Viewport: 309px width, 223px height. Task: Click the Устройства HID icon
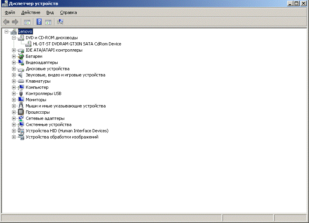coord(21,131)
